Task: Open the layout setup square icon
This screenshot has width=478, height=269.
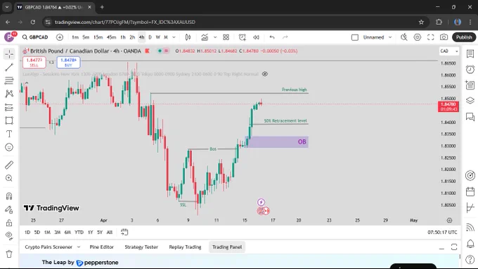Action: [355, 37]
